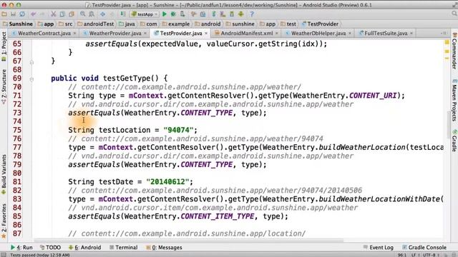Toggle the Commander side panel
This screenshot has height=257, width=458.
pos(454,51)
